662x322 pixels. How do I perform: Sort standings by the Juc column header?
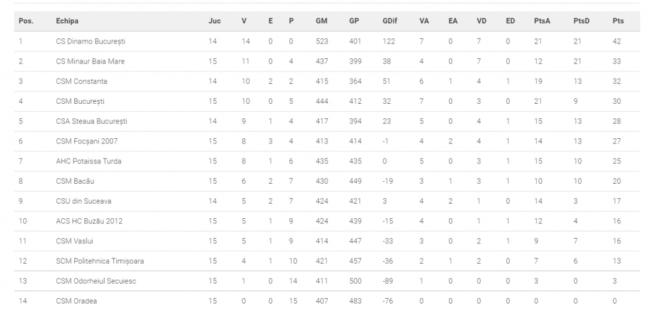tap(214, 21)
